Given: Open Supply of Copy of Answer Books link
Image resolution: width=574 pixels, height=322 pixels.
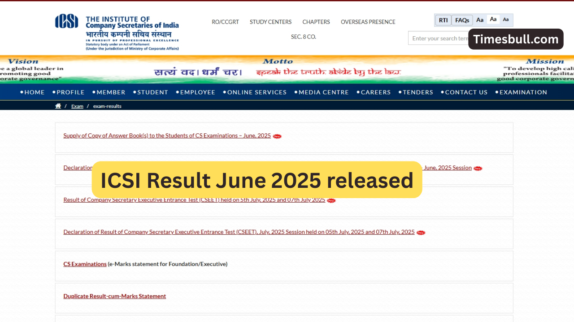Looking at the screenshot, I should 167,136.
